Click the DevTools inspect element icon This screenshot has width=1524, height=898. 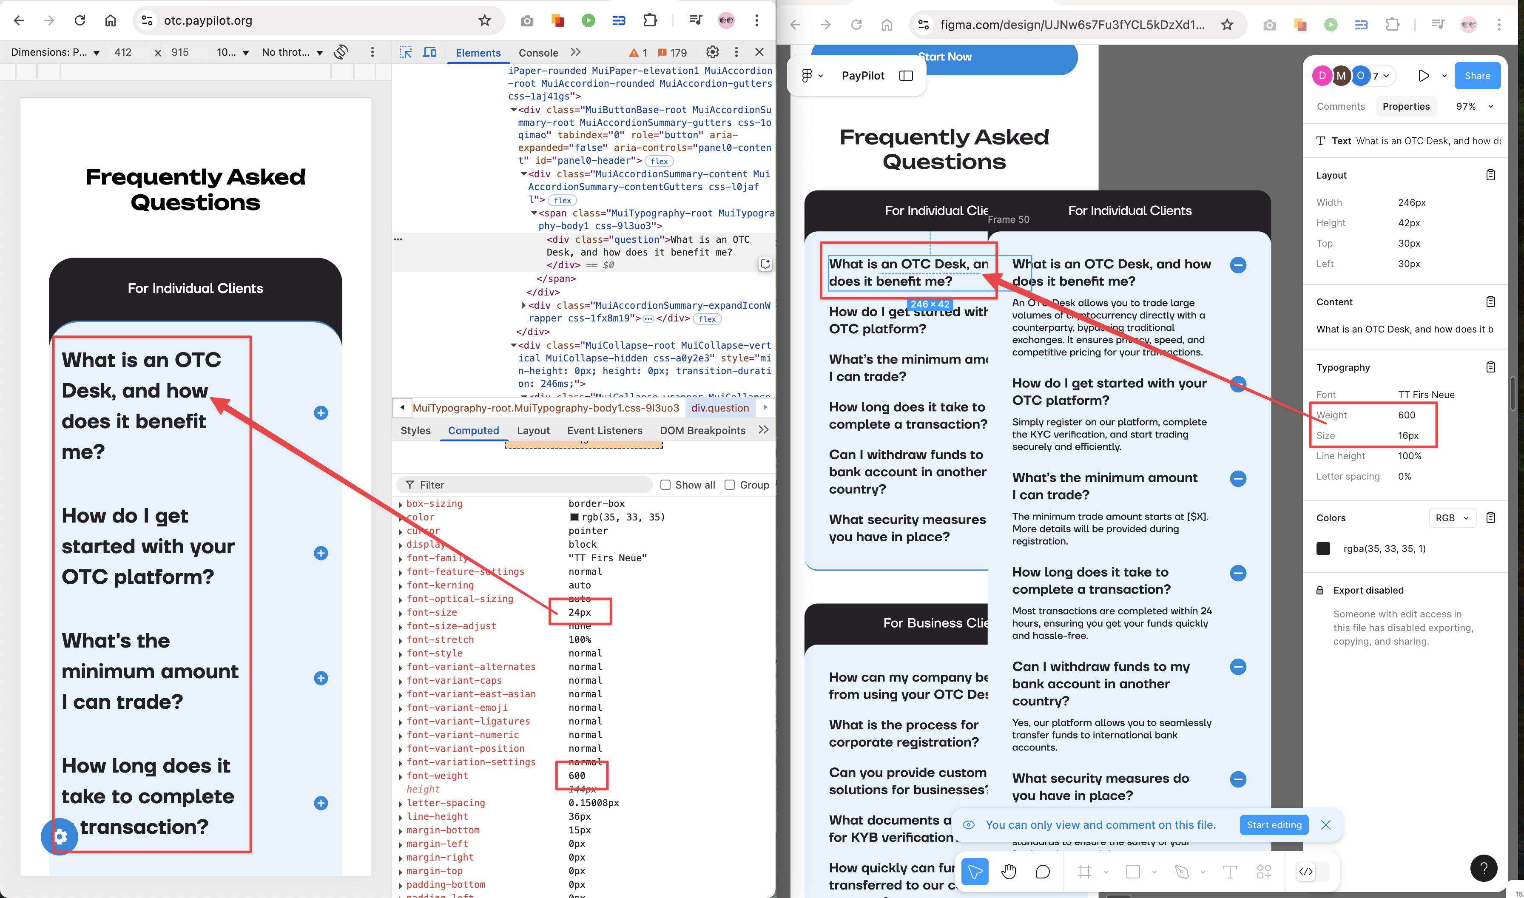(x=406, y=52)
